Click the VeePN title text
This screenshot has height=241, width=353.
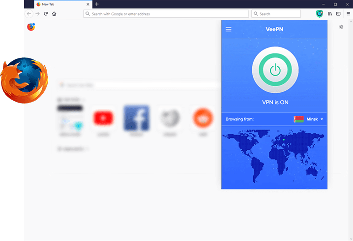pyautogui.click(x=274, y=29)
